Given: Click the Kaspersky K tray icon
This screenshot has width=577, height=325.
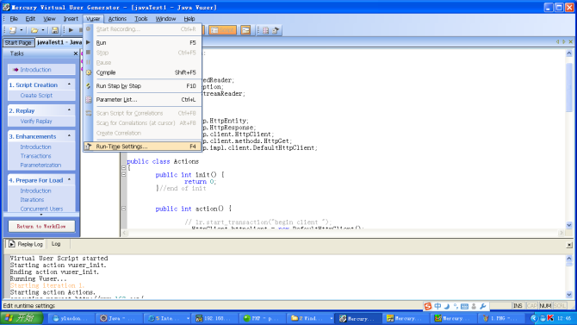Looking at the screenshot, I should (x=550, y=318).
